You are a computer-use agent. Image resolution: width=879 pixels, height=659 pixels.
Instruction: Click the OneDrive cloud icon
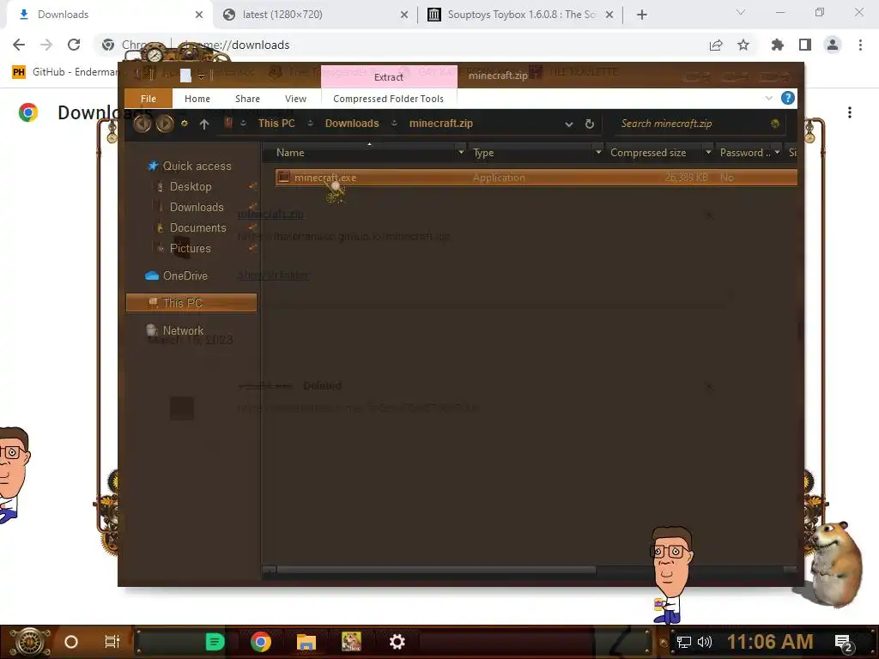[x=151, y=275]
